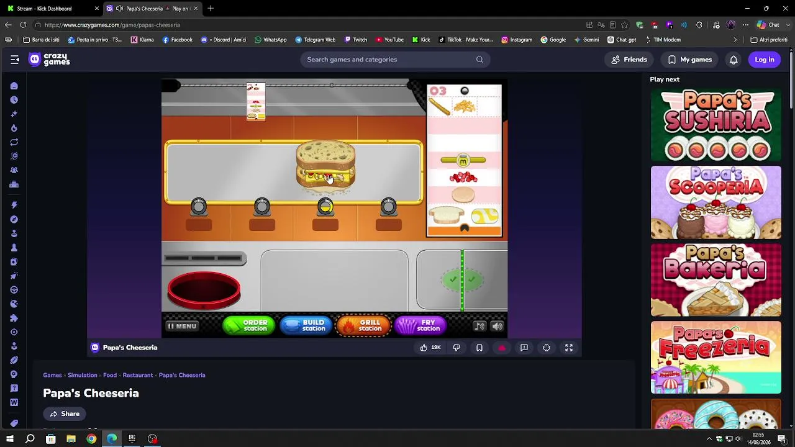Click the CrazyGames logo
795x447 pixels.
[50, 60]
